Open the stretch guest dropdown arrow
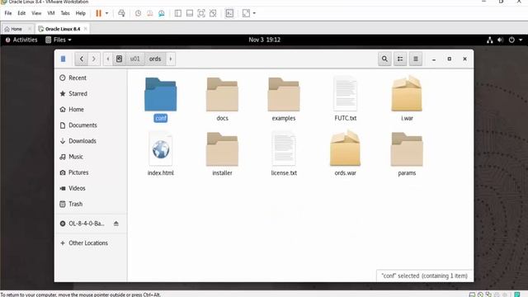 coord(254,13)
